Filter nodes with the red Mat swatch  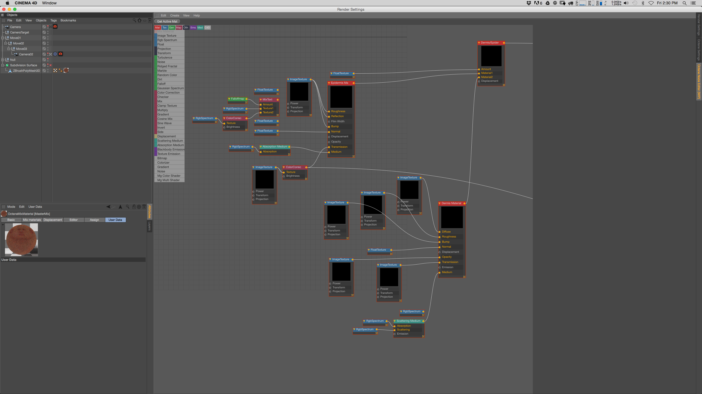(157, 28)
